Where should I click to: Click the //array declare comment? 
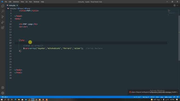[94, 49]
